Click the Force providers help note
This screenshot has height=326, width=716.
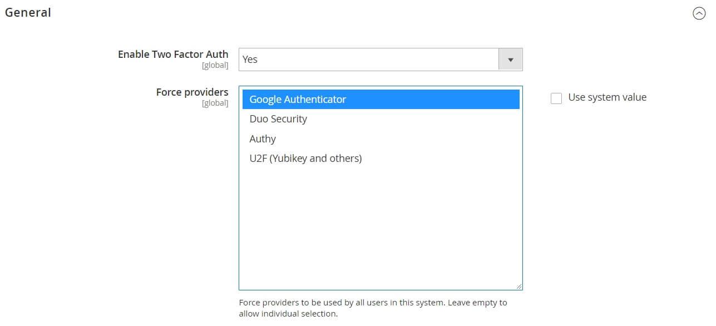tap(373, 308)
